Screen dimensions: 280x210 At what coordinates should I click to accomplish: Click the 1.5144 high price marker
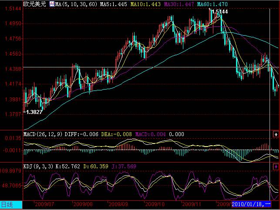[x=219, y=12]
